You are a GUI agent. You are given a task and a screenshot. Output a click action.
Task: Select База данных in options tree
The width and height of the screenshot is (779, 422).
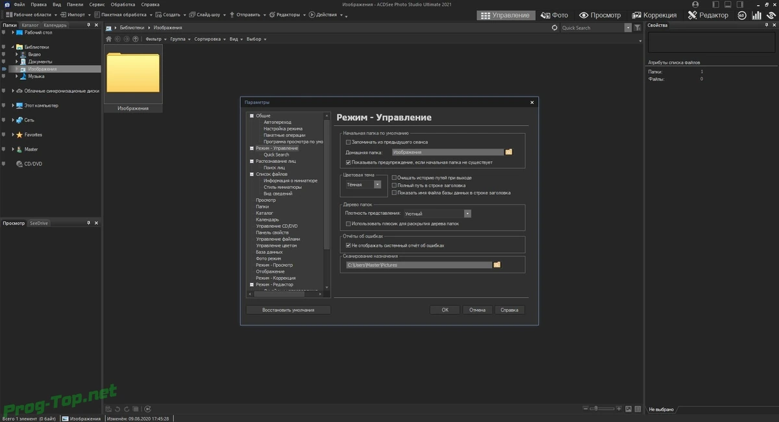click(x=269, y=252)
